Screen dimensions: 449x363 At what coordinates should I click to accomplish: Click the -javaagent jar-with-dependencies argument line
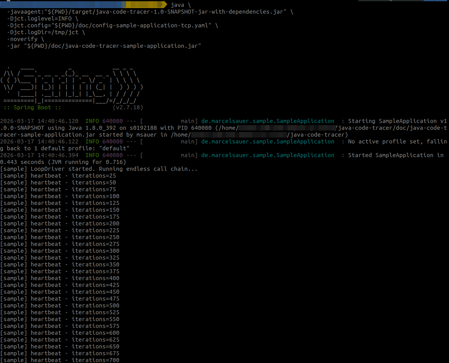point(150,12)
